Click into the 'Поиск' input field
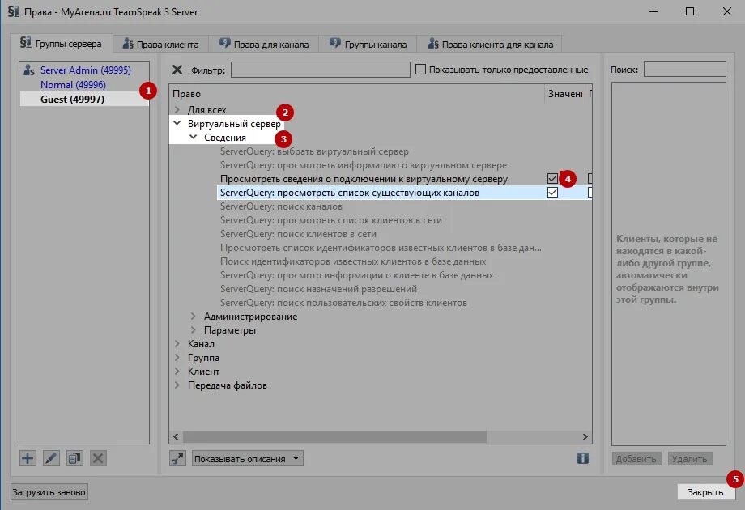 (684, 70)
